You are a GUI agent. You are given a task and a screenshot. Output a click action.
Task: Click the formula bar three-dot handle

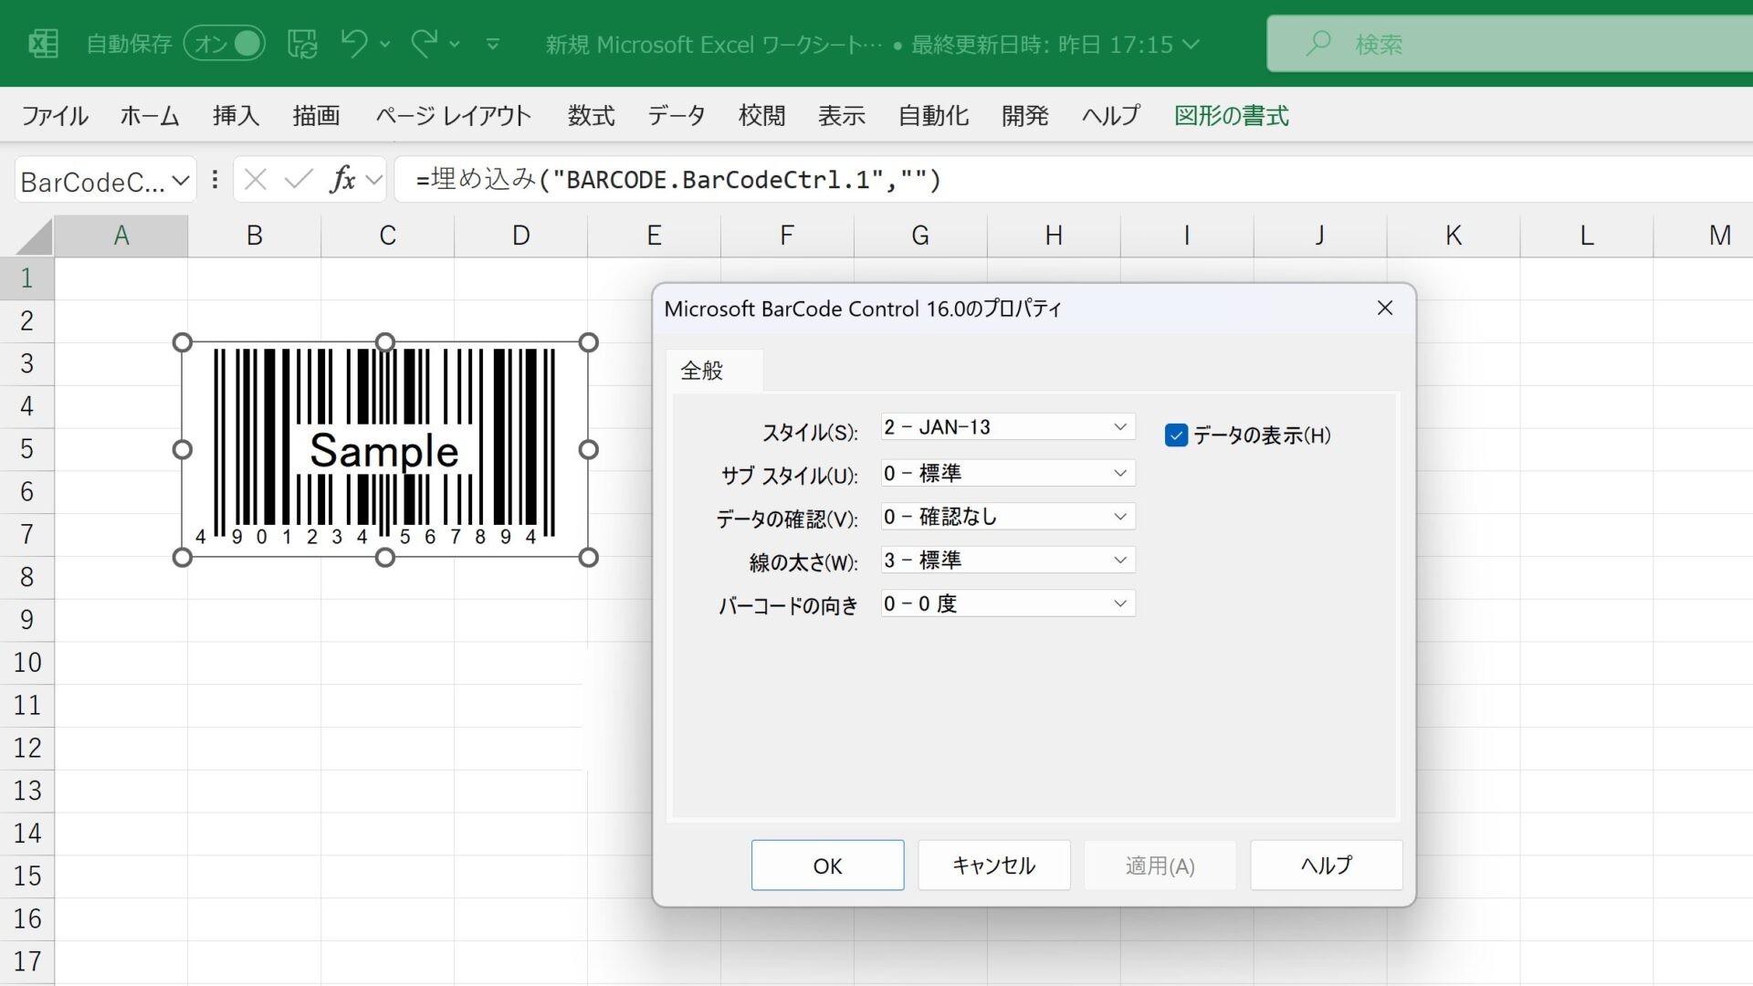coord(215,180)
